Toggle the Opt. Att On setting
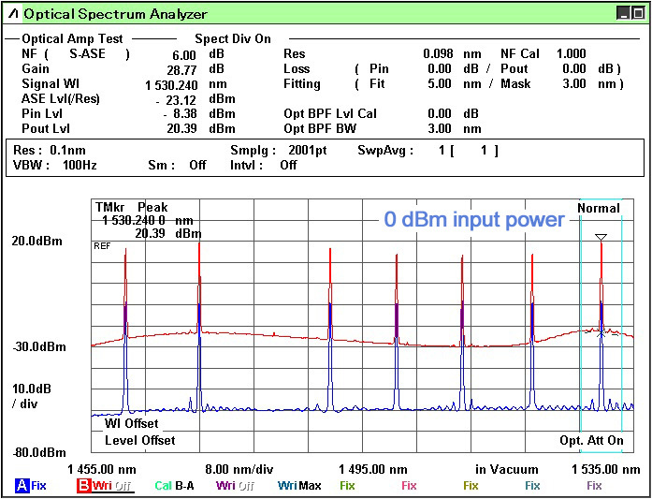 pos(591,440)
